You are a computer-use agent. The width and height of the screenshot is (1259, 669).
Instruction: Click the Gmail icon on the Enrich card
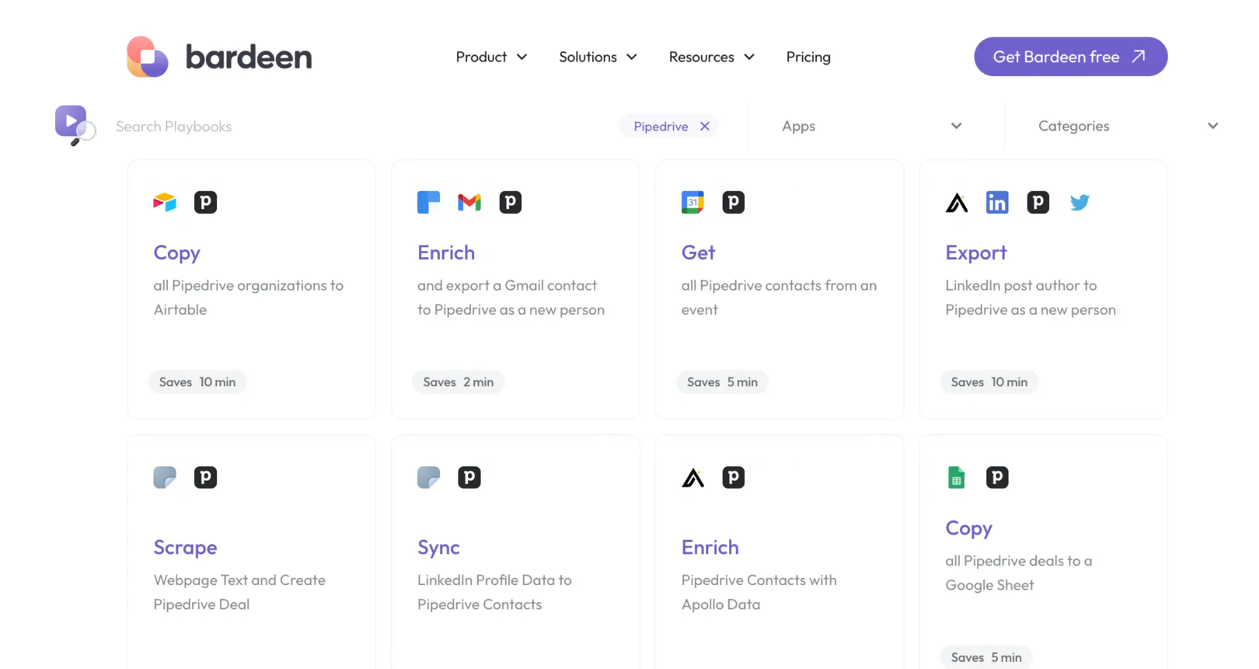(x=470, y=202)
